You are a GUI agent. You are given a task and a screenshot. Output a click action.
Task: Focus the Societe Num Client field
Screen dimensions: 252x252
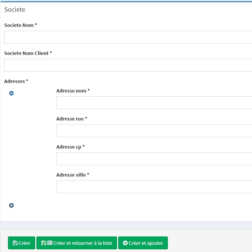point(128,65)
